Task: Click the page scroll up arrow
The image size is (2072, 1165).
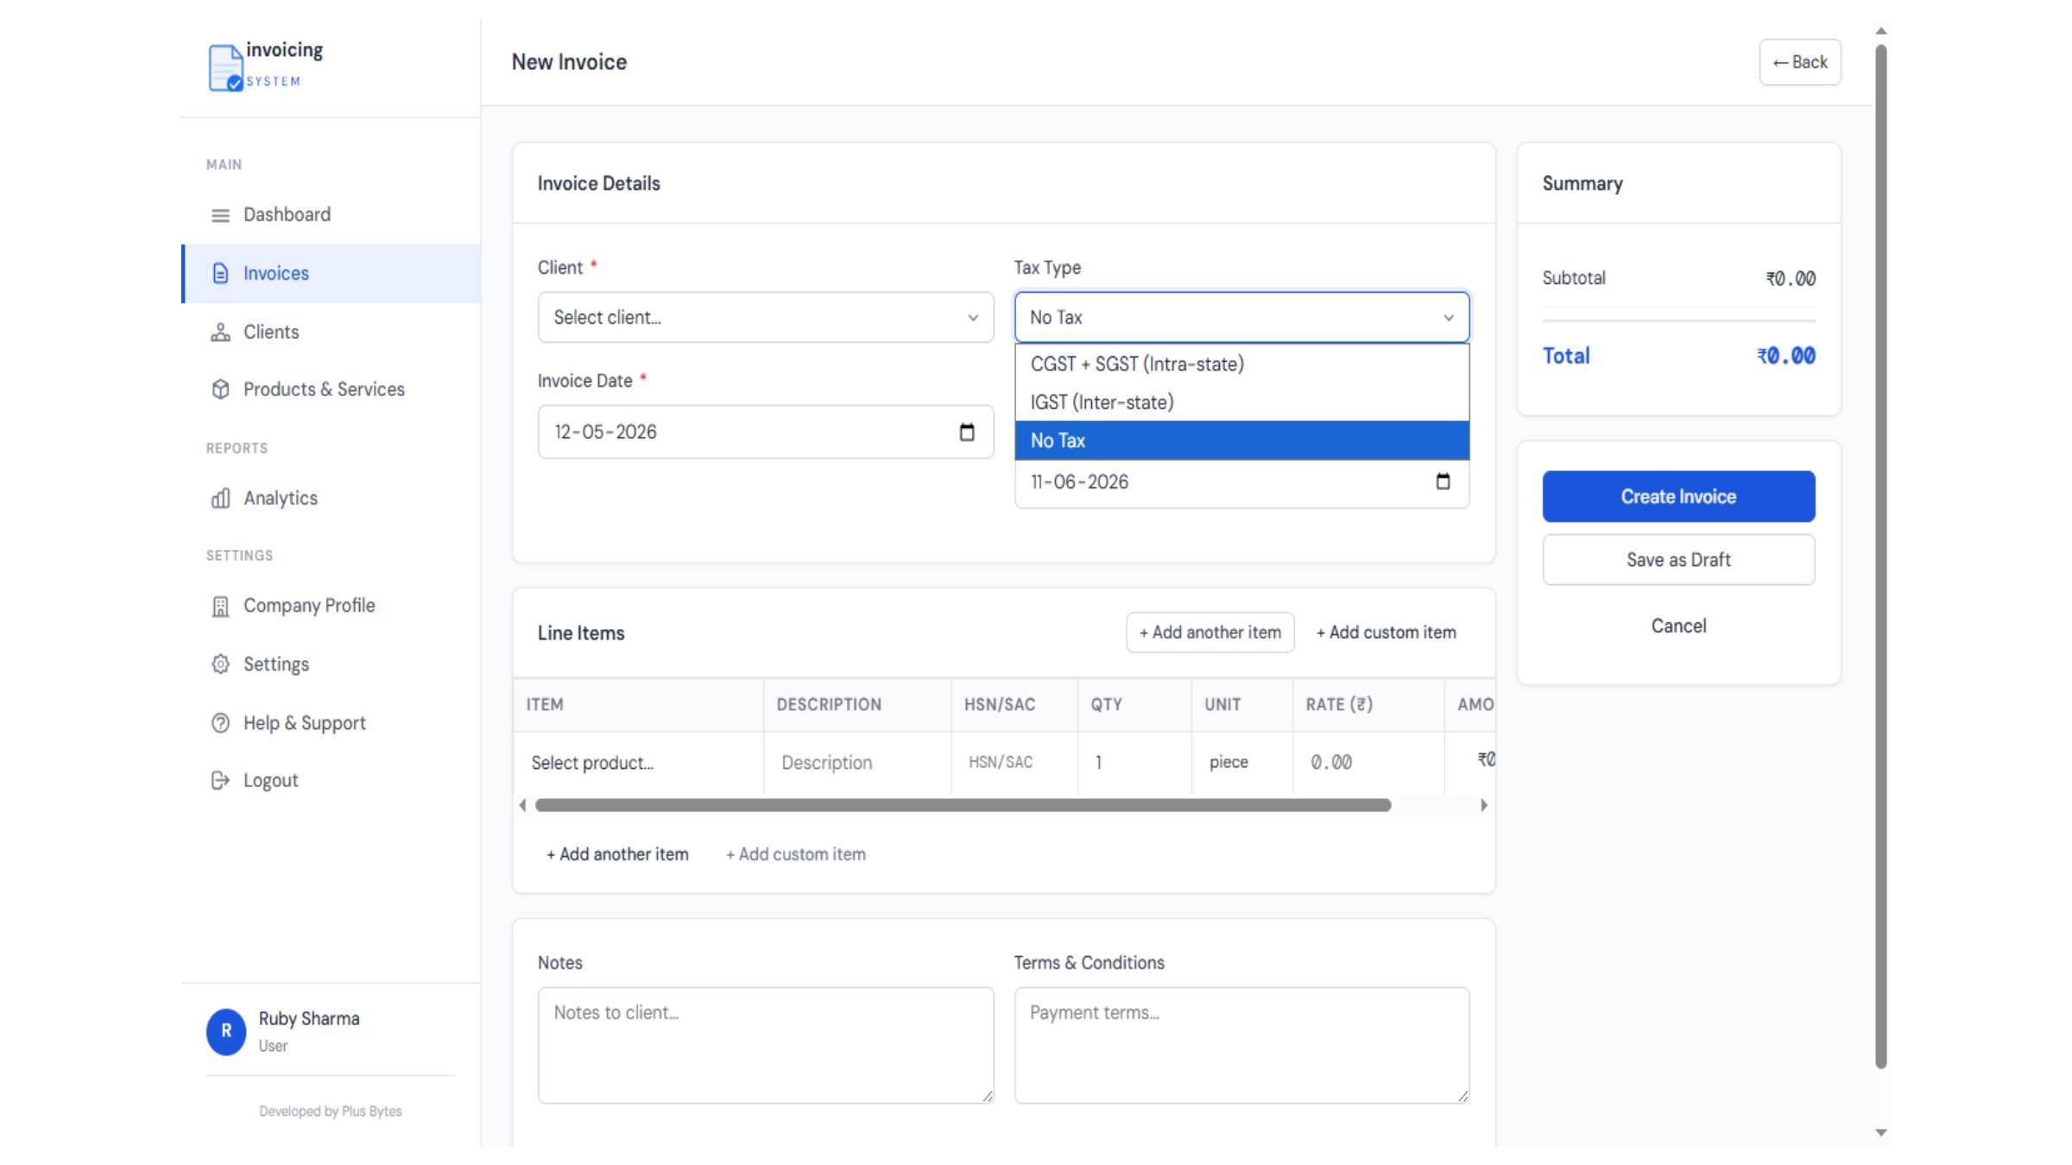Action: (1881, 31)
